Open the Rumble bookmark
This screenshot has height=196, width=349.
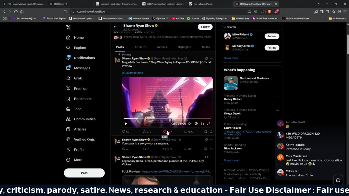pyautogui.click(x=193, y=19)
